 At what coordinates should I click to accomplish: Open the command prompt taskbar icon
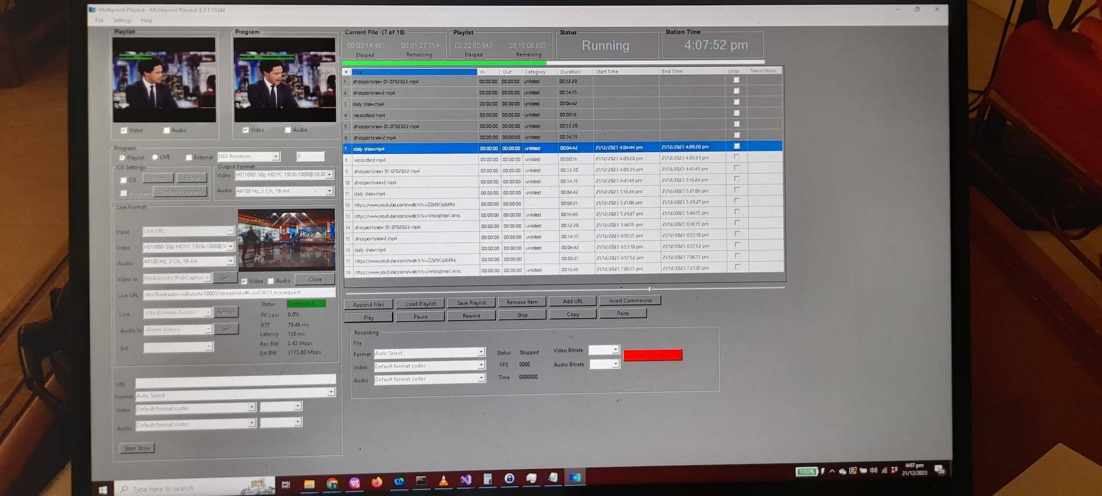421,481
